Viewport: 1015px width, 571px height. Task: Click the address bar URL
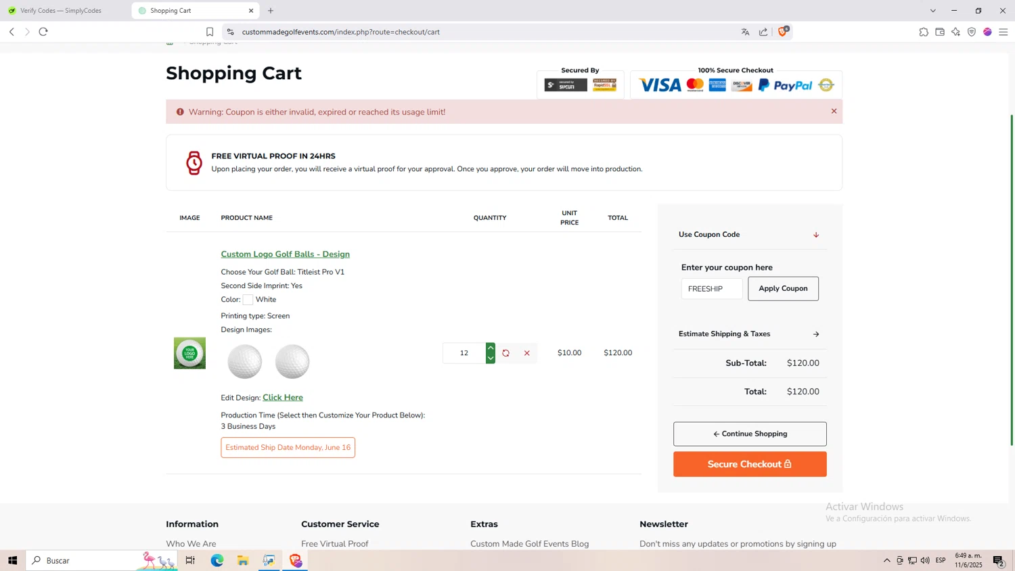[x=341, y=32]
